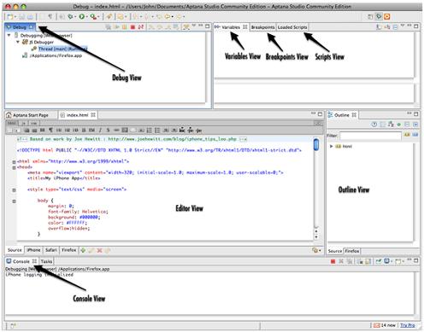
Task: Click the Suspend pause icon in Debug view
Action: [125, 27]
